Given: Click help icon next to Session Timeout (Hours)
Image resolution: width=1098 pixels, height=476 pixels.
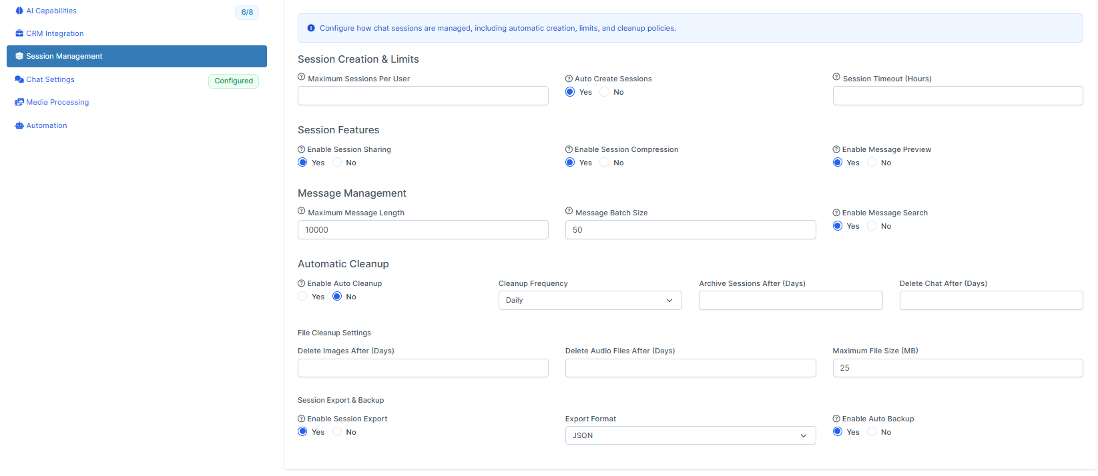Looking at the screenshot, I should point(836,77).
